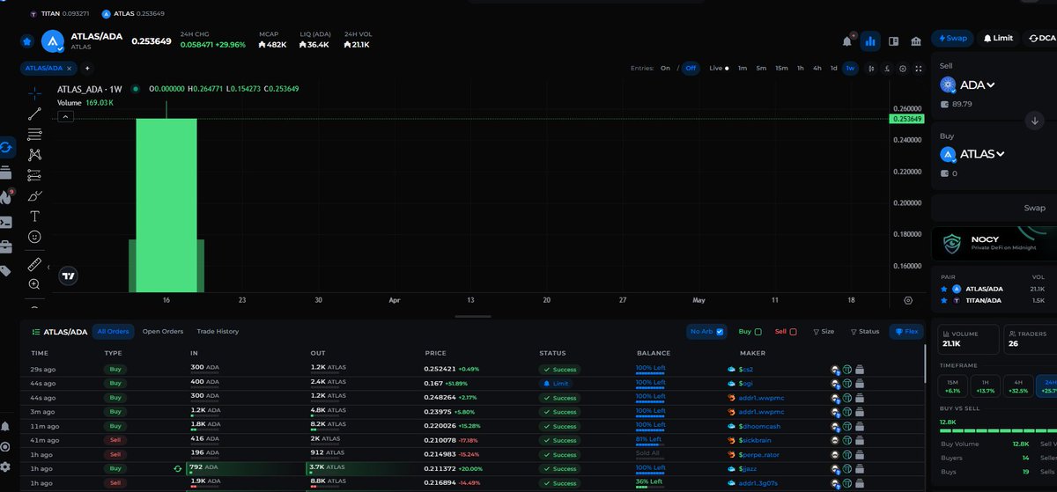Add a new chart tab
1057x492 pixels.
click(x=87, y=68)
